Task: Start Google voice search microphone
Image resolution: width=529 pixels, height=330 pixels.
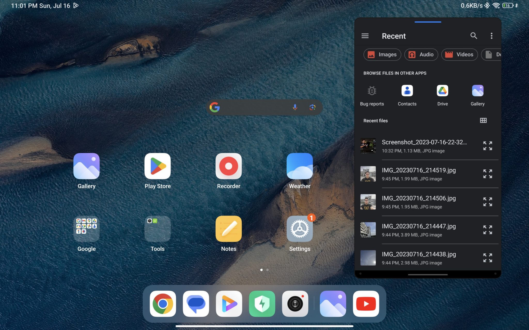Action: tap(295, 107)
